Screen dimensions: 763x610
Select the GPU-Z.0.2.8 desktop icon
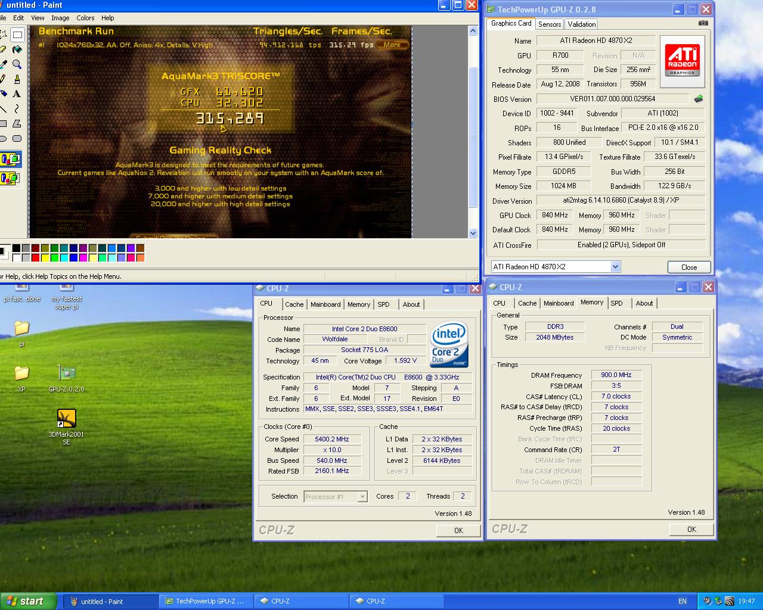pyautogui.click(x=66, y=379)
